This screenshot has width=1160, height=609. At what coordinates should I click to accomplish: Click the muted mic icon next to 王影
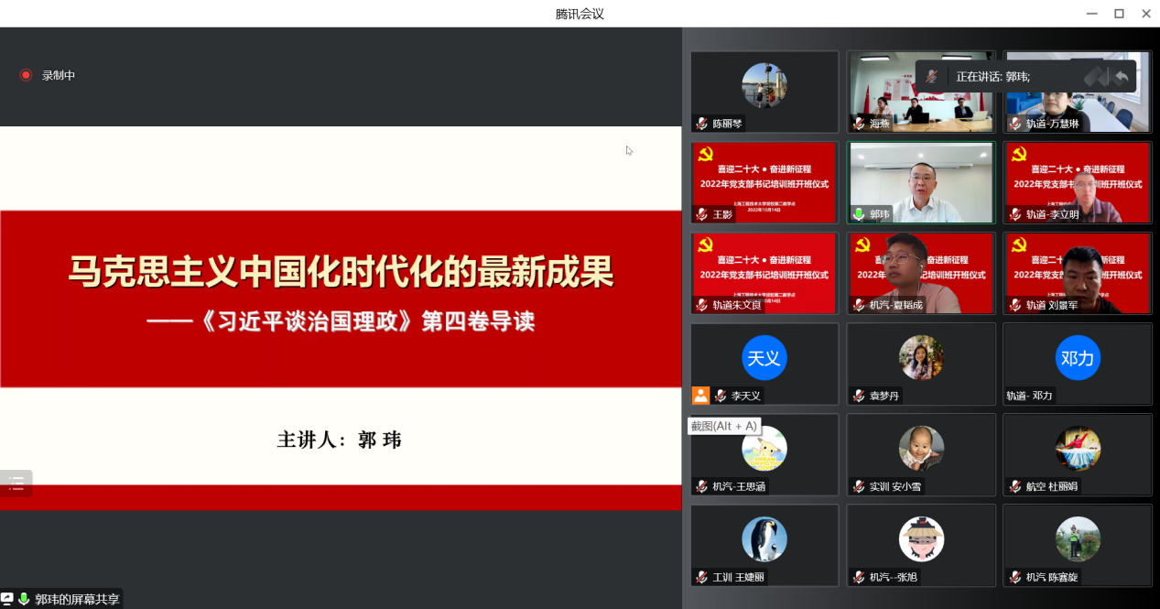tap(702, 214)
